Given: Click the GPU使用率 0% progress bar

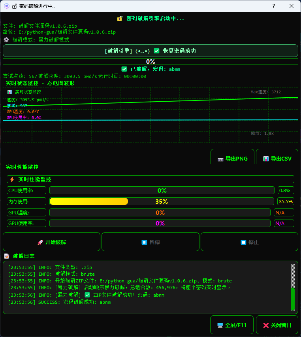Looking at the screenshot, I should click(x=160, y=223).
